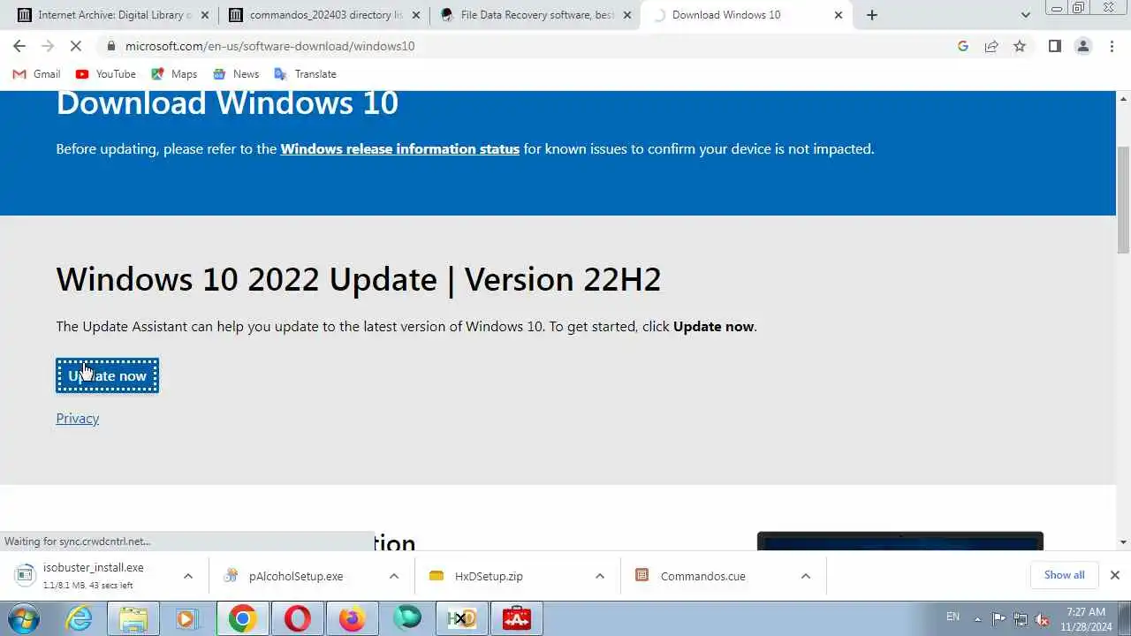Viewport: 1131px width, 636px height.
Task: Open Gmail bookmark
Action: tap(36, 74)
